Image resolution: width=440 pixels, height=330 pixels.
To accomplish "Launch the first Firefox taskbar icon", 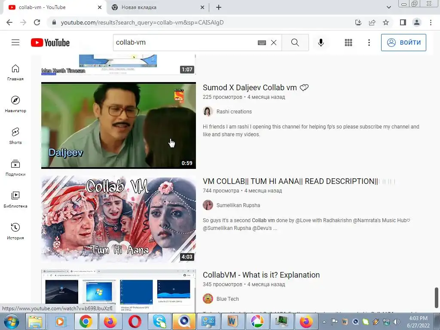I will click(x=110, y=321).
